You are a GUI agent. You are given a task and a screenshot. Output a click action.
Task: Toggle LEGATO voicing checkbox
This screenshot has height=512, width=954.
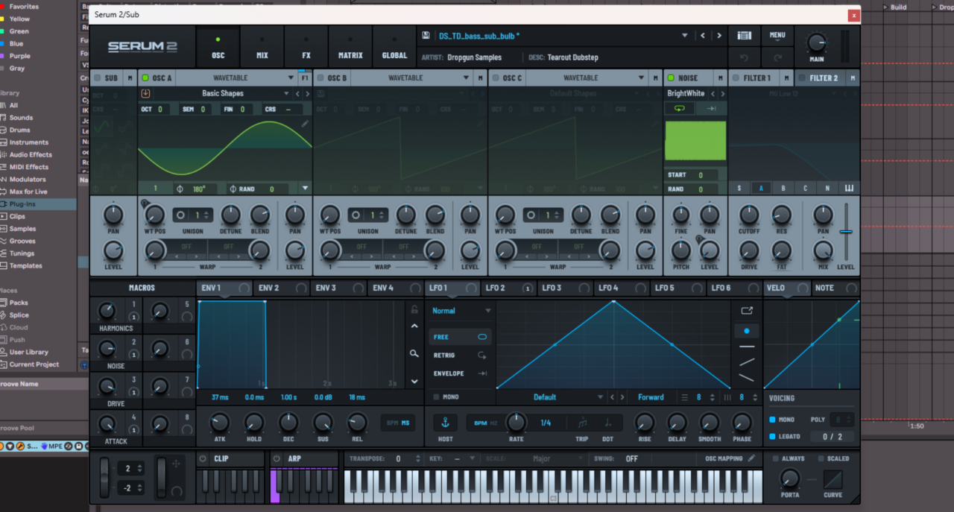[773, 437]
